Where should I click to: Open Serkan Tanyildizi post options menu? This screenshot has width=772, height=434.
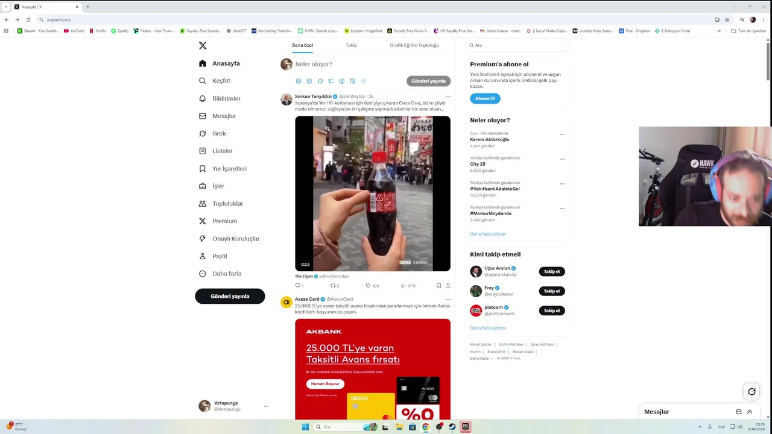pyautogui.click(x=448, y=96)
